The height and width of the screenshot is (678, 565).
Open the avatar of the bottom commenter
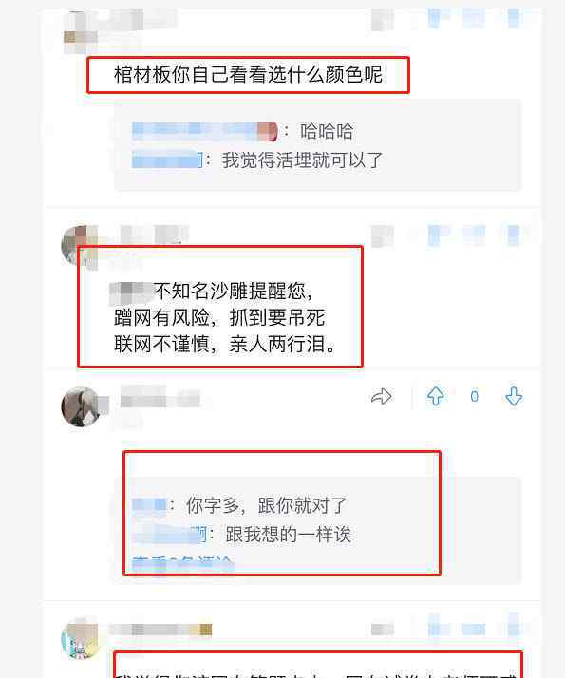(81, 640)
